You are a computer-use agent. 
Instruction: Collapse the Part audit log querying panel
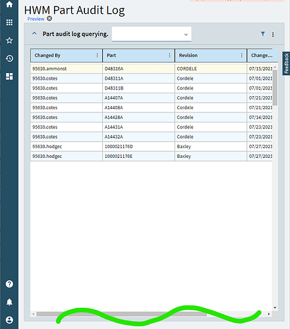tap(34, 34)
